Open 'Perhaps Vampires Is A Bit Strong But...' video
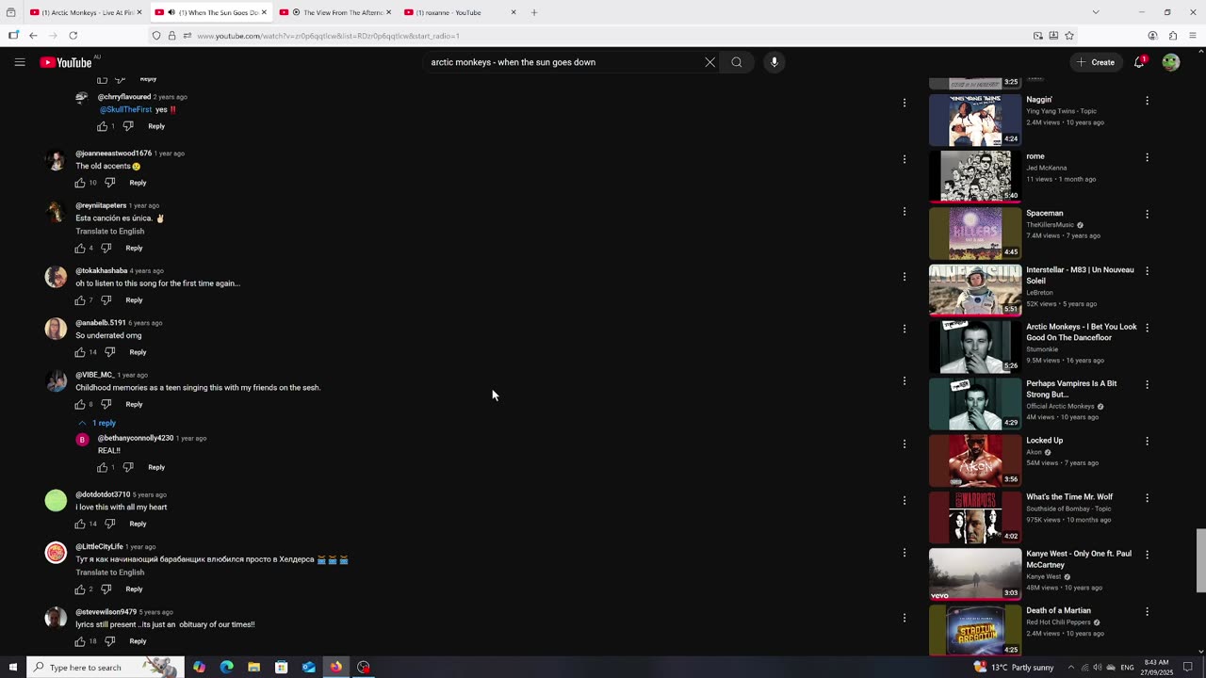 (1071, 389)
